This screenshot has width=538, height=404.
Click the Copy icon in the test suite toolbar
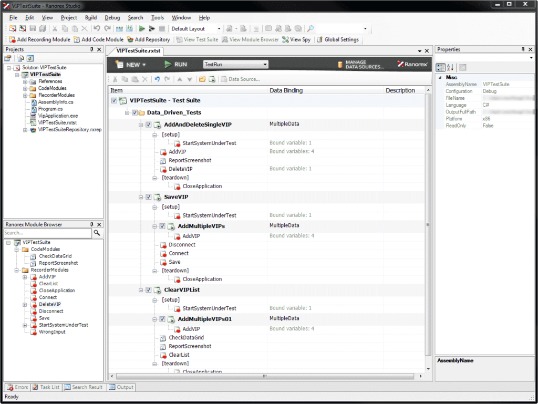(x=125, y=79)
